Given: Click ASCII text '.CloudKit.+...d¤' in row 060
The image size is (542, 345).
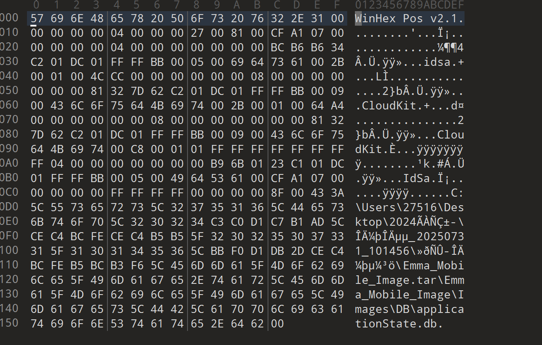Looking at the screenshot, I should click(409, 106).
